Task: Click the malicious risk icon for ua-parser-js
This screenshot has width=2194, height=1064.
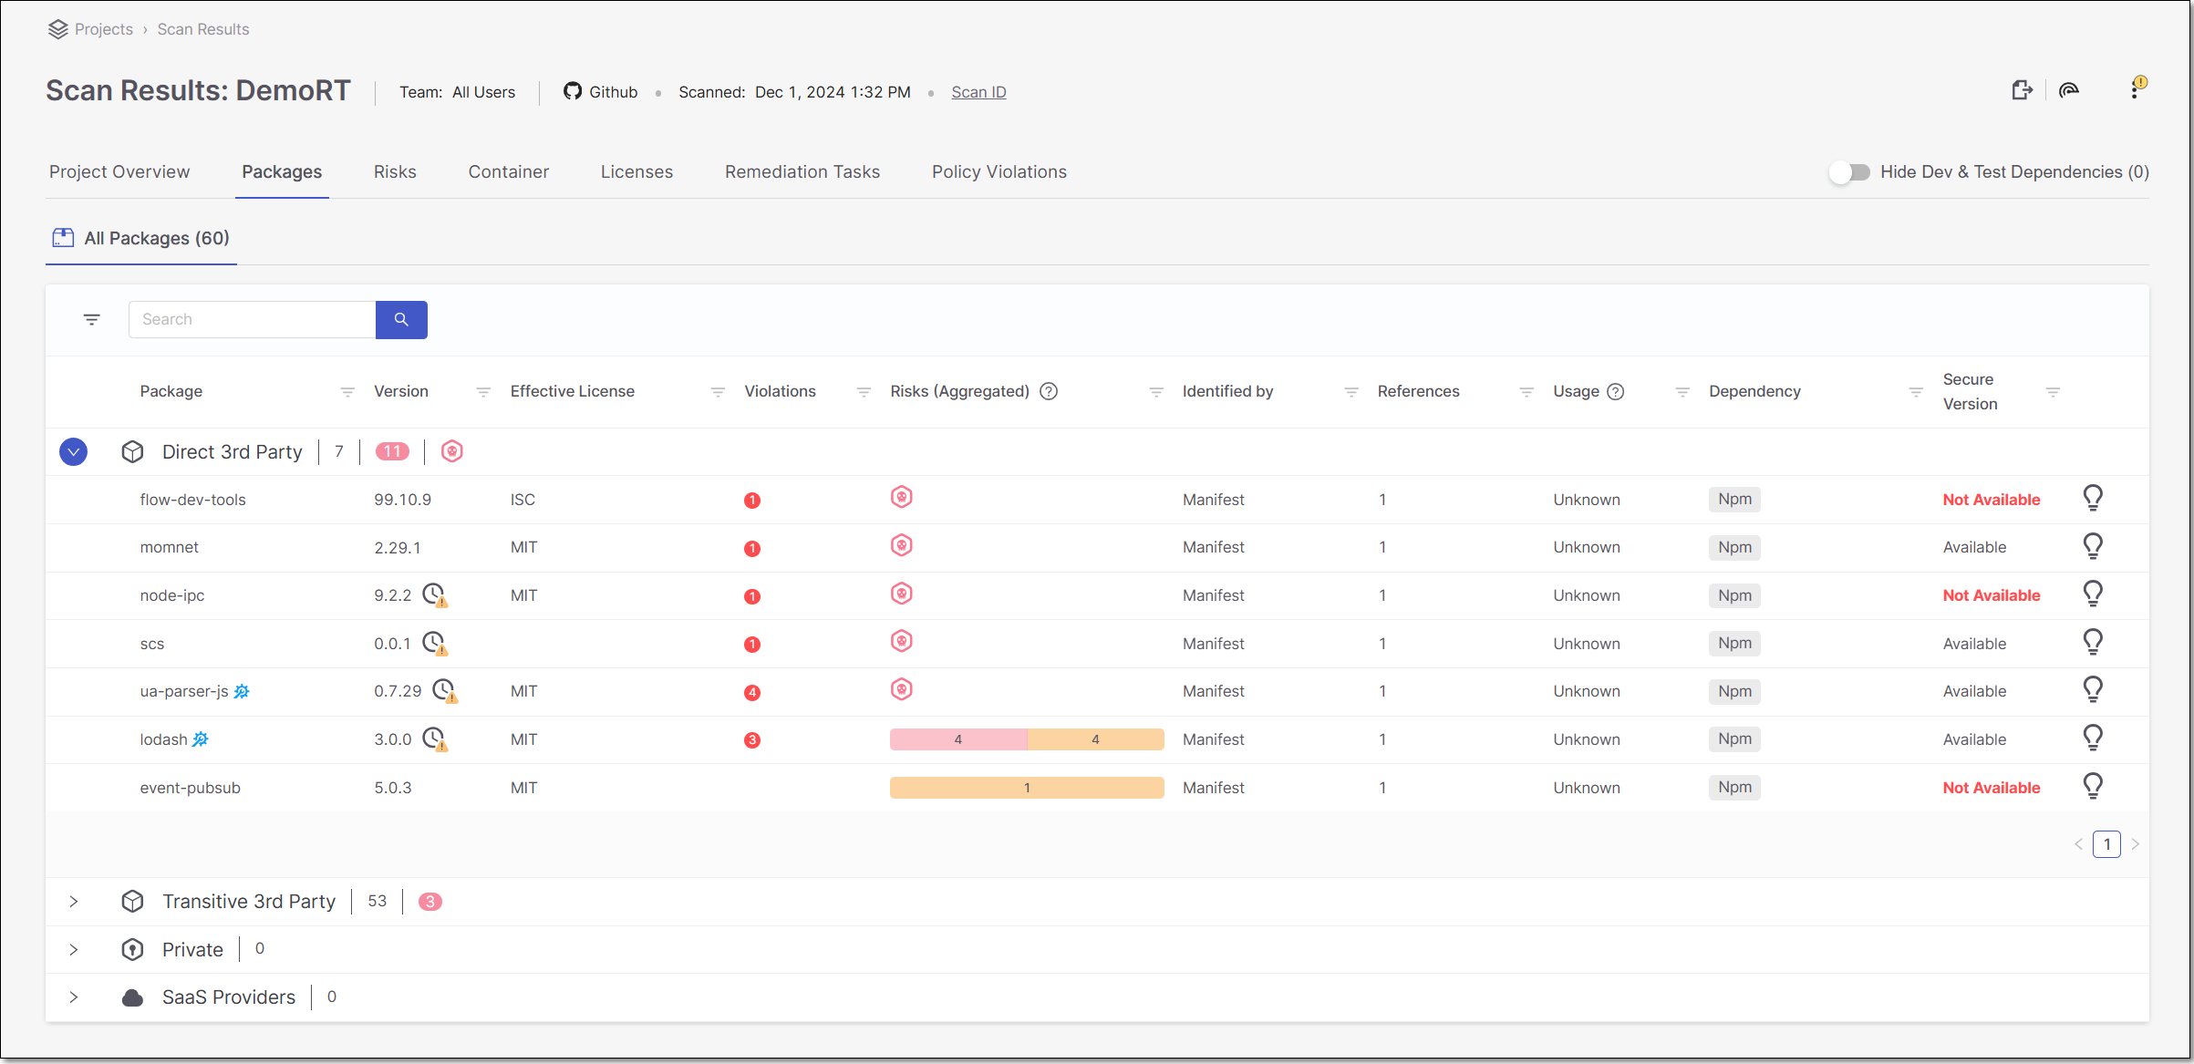Action: pyautogui.click(x=901, y=689)
